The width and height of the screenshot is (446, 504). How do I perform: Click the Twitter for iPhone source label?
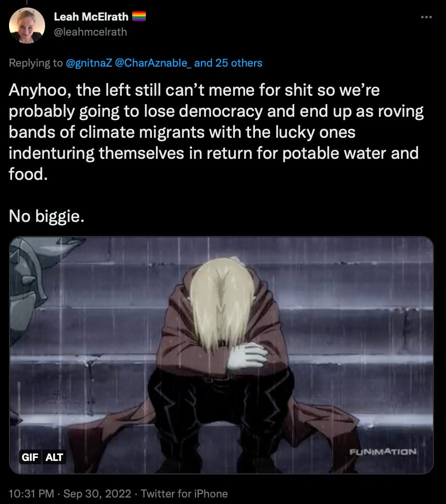click(184, 493)
